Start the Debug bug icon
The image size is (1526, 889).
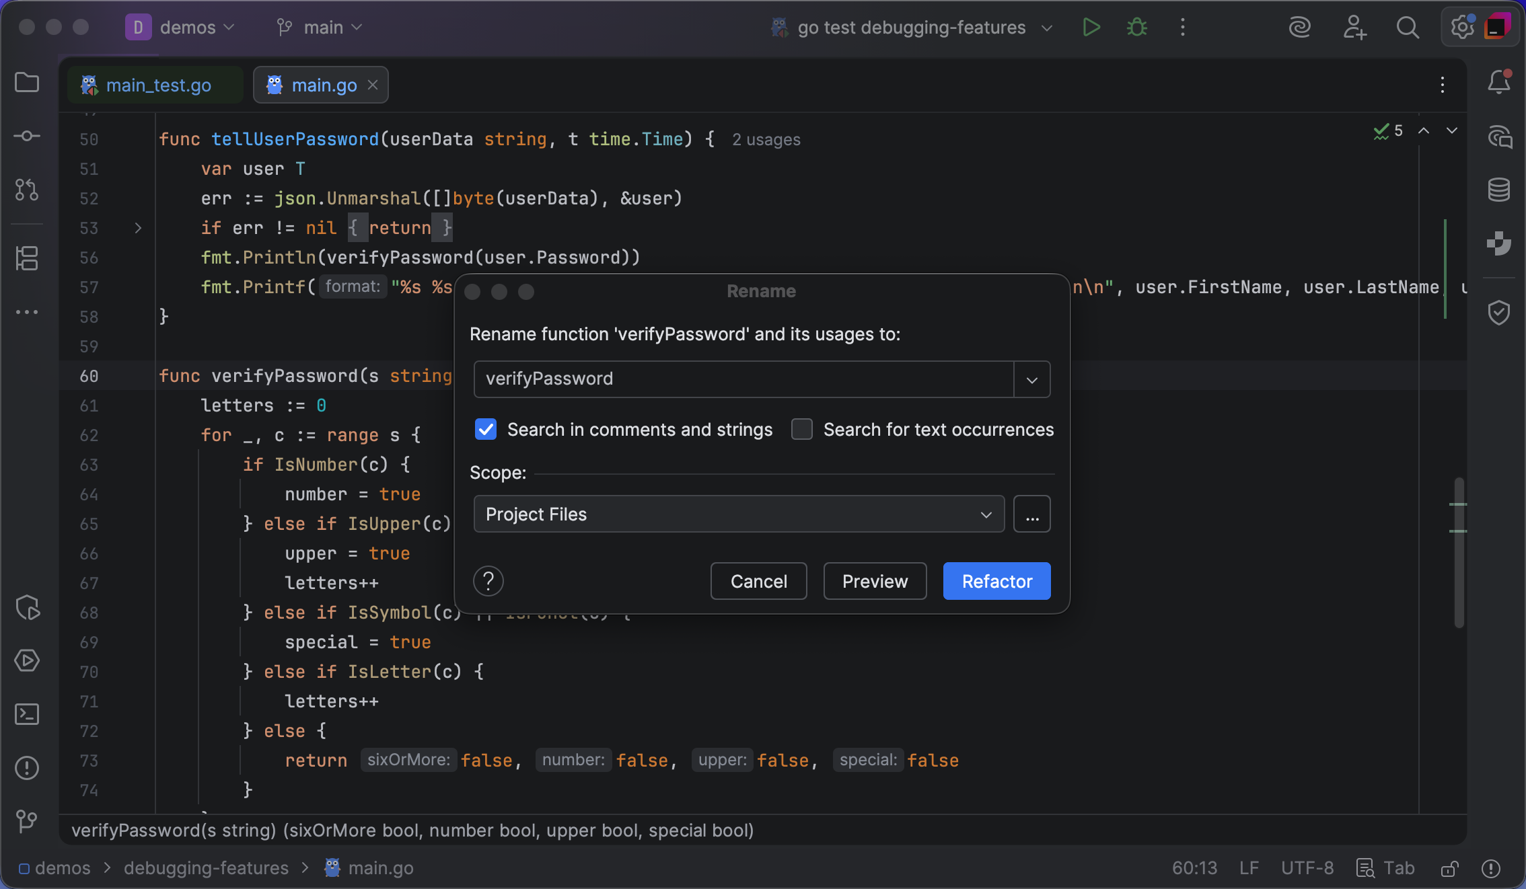pyautogui.click(x=1136, y=28)
